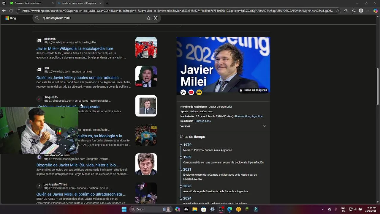Click the microphone voice search icon
Image resolution: width=380 pixels, height=214 pixels.
148,18
